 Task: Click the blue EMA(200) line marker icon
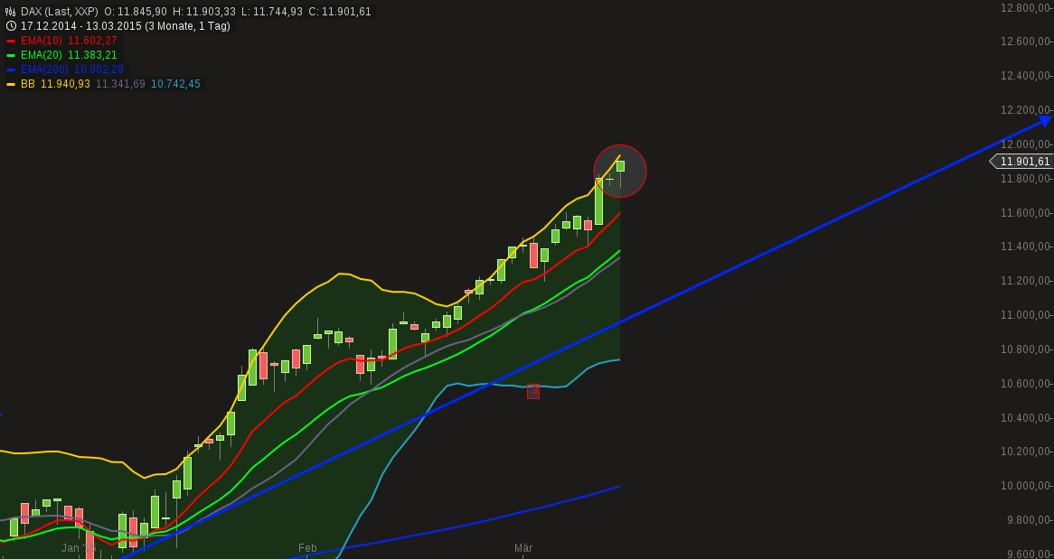(x=11, y=70)
